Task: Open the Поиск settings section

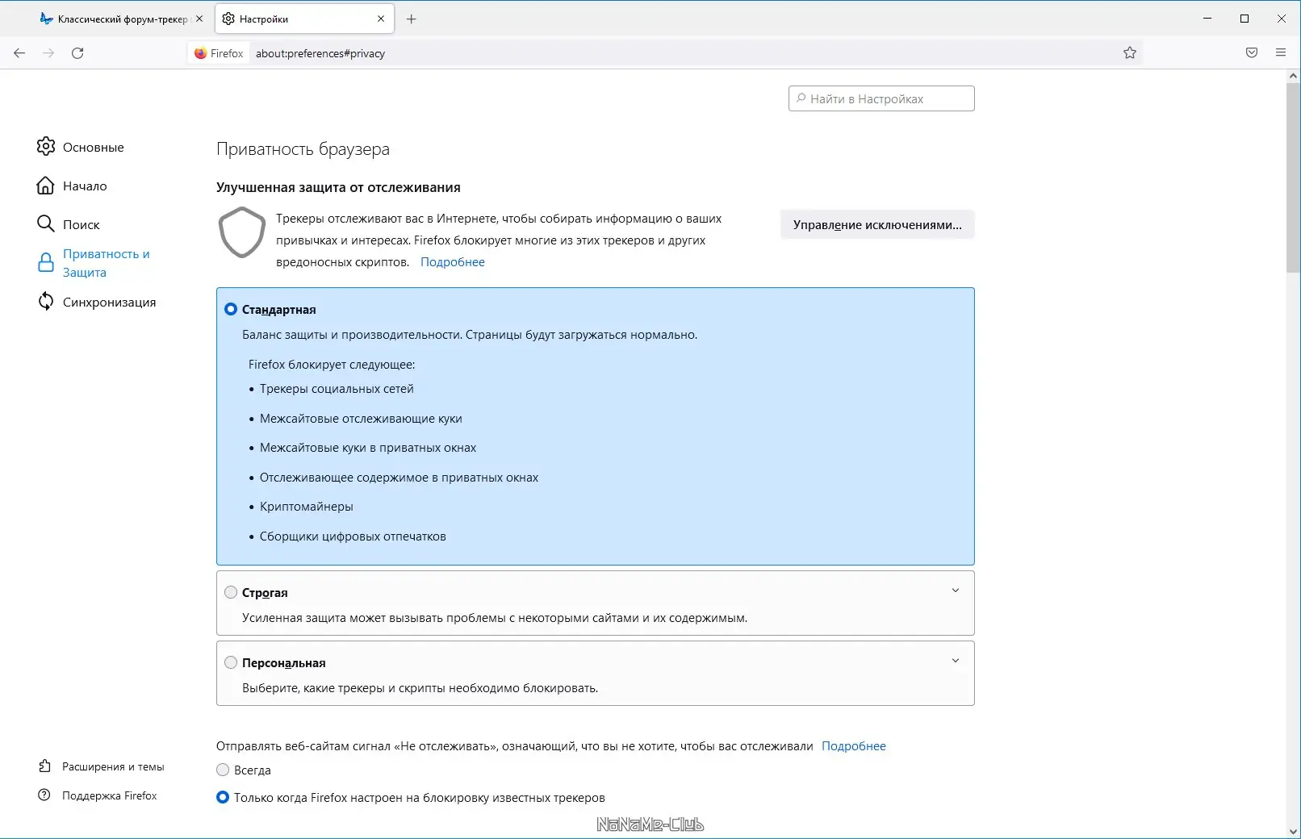Action: tap(81, 224)
